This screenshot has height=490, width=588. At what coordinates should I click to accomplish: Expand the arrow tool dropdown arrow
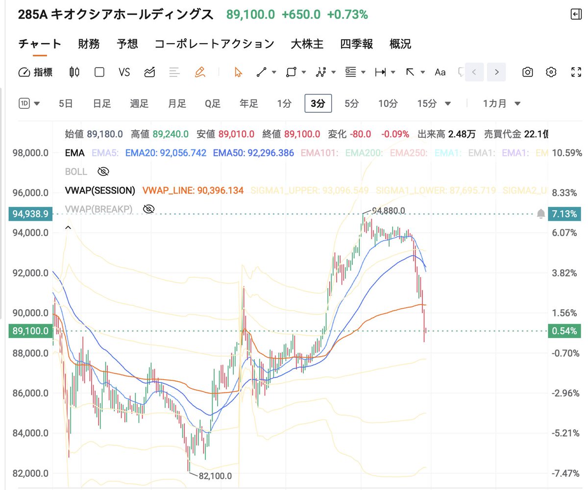[x=422, y=73]
